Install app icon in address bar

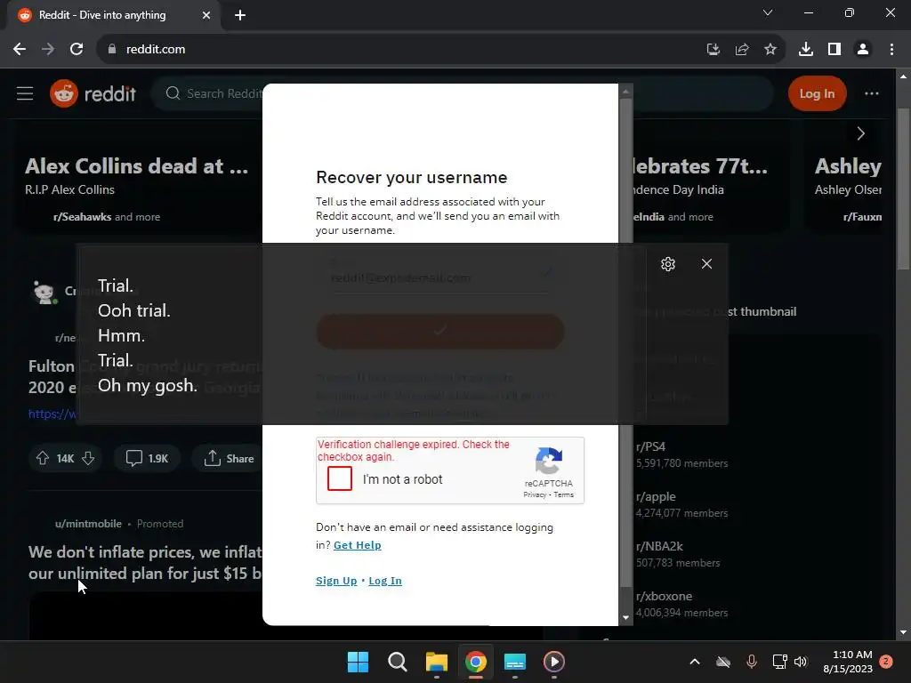click(x=713, y=50)
